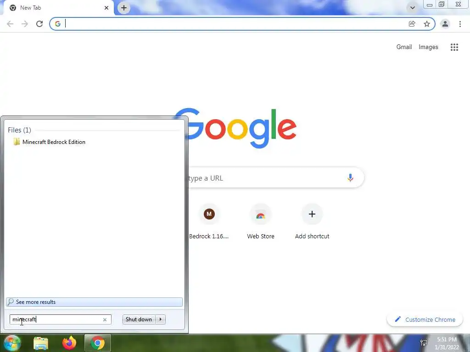Click the Chrome taskbar icon
The width and height of the screenshot is (470, 352).
pos(98,343)
